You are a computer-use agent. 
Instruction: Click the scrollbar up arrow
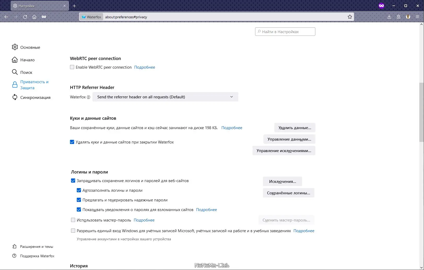point(421,24)
